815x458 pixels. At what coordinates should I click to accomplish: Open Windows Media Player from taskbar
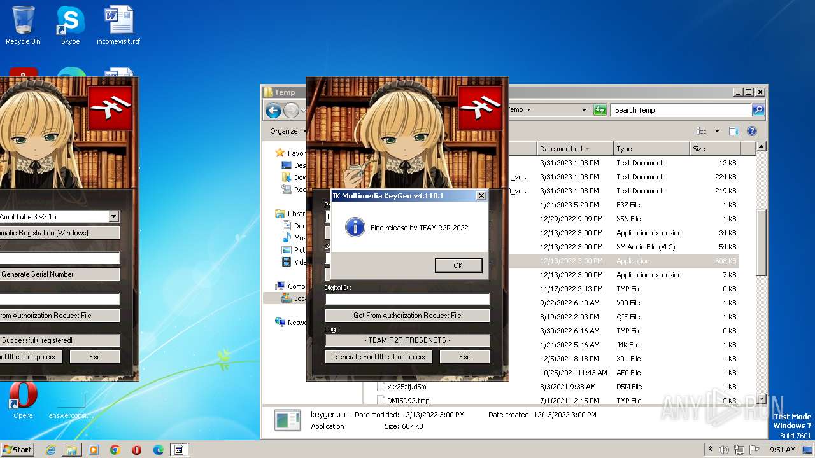[94, 450]
